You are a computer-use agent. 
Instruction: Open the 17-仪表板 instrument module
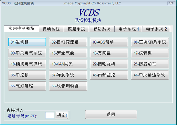coord(150,53)
